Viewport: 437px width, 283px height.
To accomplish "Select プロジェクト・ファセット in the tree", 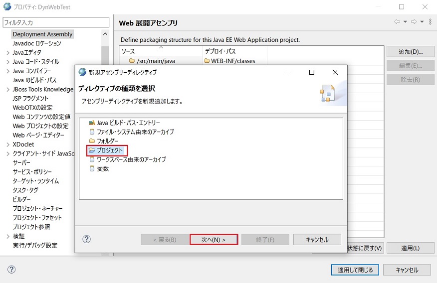I will pos(37,218).
